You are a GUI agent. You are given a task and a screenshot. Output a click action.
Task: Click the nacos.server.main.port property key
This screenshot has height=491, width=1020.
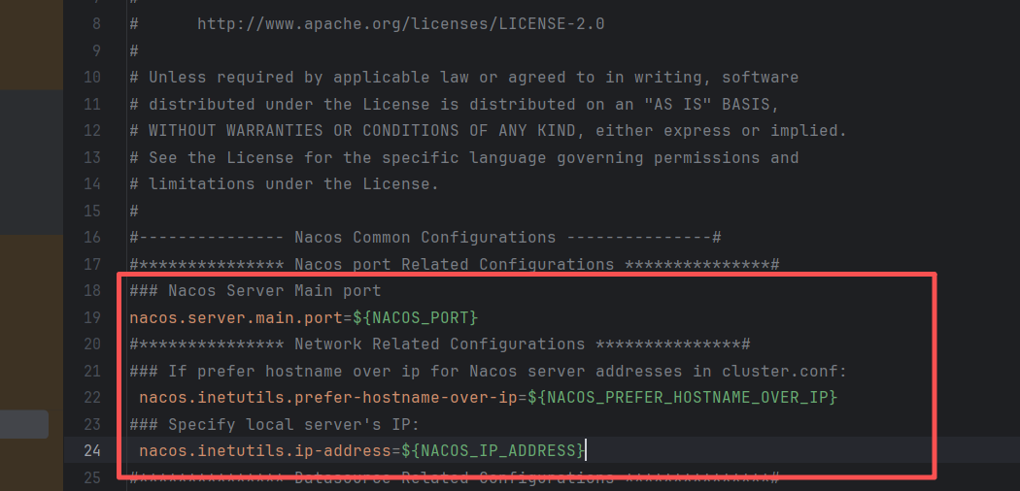pyautogui.click(x=235, y=317)
